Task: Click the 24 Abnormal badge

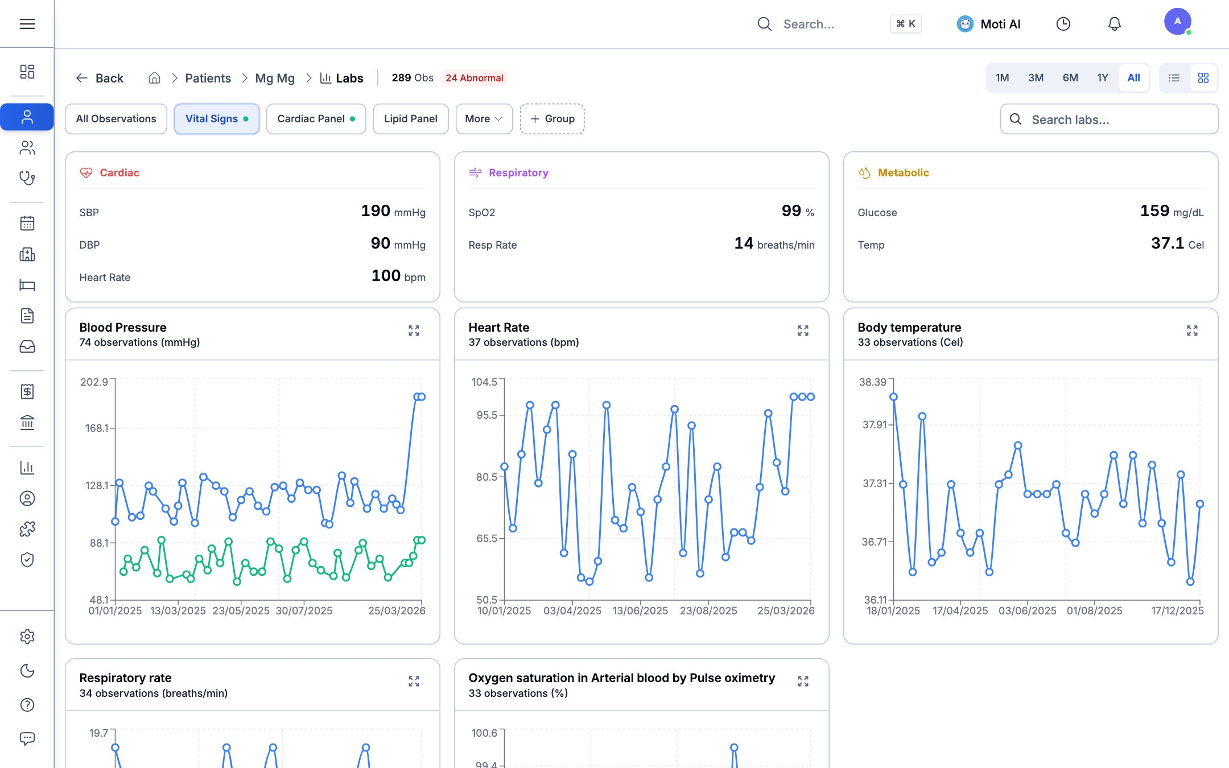Action: pos(475,78)
